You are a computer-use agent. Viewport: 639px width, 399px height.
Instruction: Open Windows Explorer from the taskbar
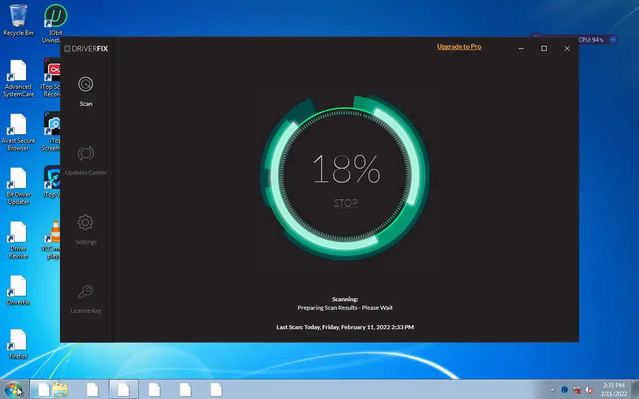[59, 389]
